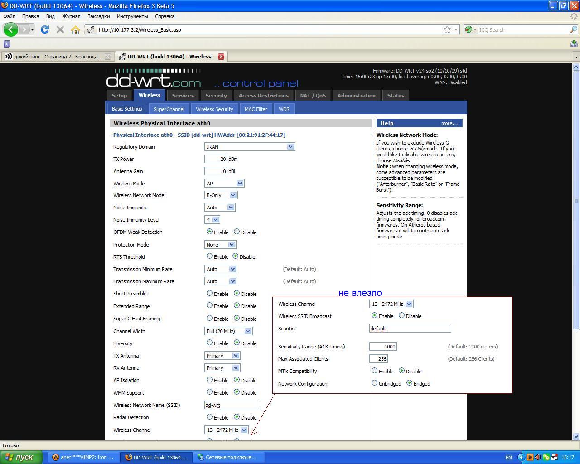Viewport: 580px width, 464px height.
Task: Open the Wireless Security sub-tab
Action: pyautogui.click(x=214, y=109)
